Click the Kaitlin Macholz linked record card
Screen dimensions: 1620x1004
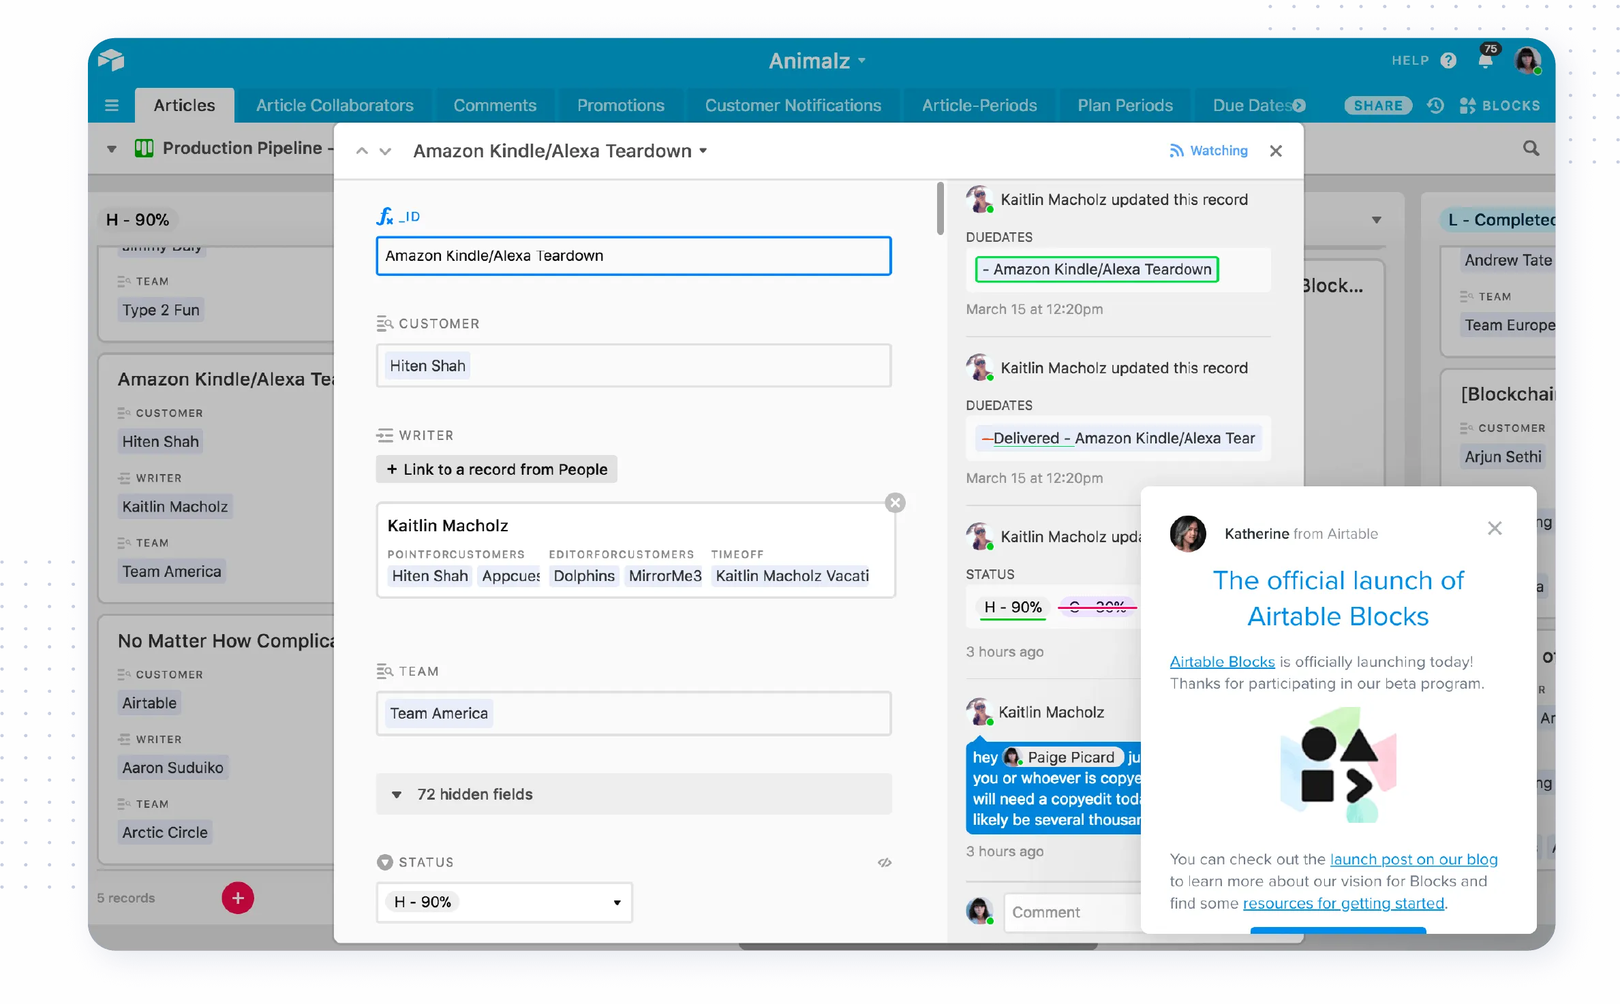click(x=635, y=550)
